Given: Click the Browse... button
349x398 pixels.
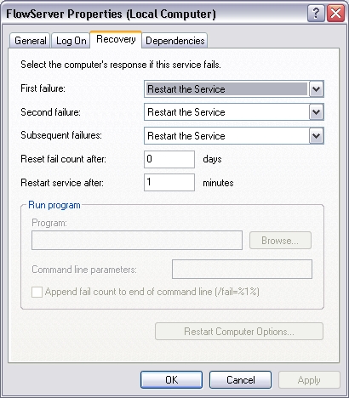Looking at the screenshot, I should (280, 241).
